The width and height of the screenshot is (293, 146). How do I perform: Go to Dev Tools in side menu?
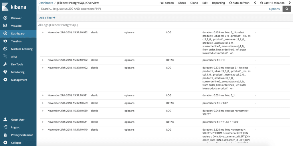(x=17, y=64)
